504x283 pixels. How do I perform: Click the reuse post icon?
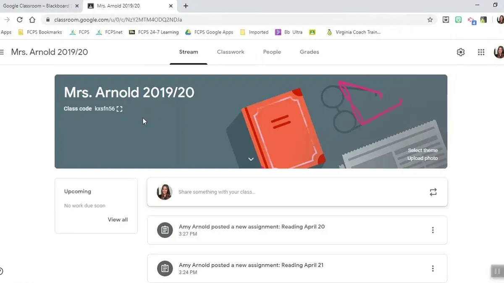pos(433,192)
